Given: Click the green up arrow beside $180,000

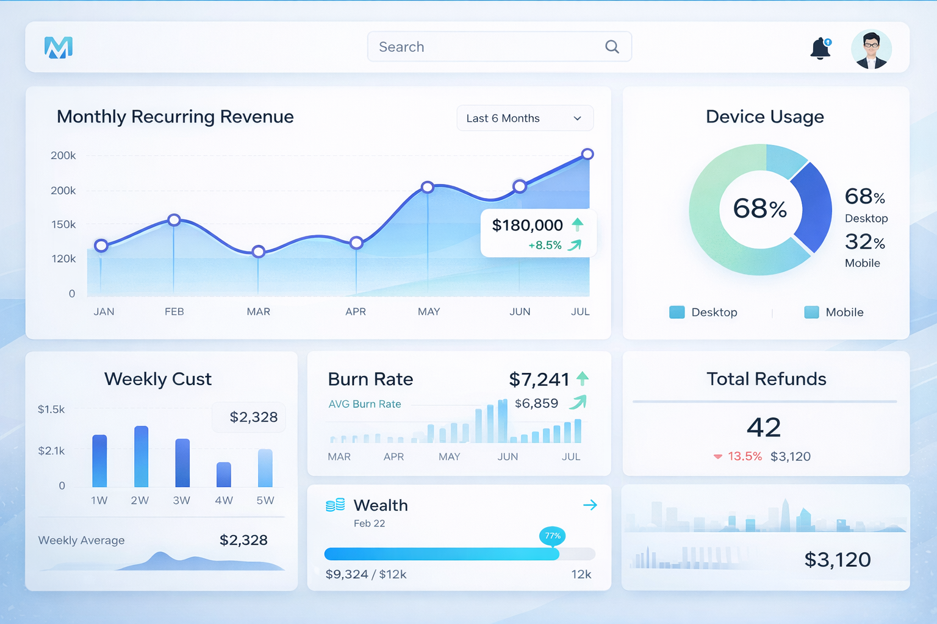Looking at the screenshot, I should tap(579, 225).
